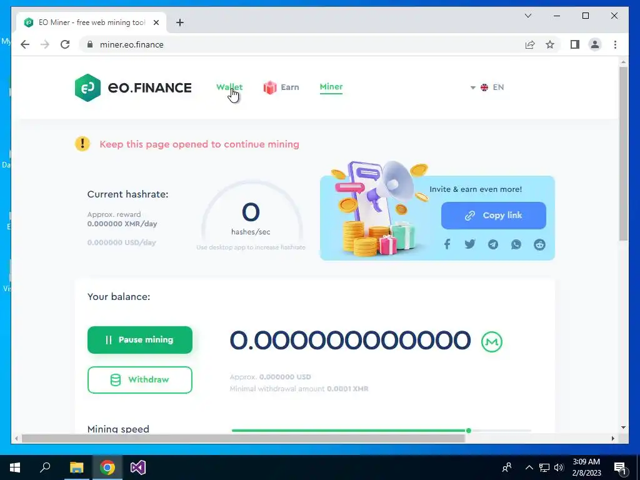Bookmark the page with the star icon
The height and width of the screenshot is (480, 640).
pos(550,44)
